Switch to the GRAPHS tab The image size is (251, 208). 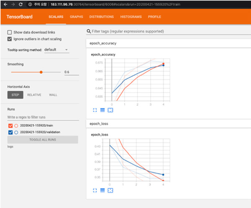point(76,17)
